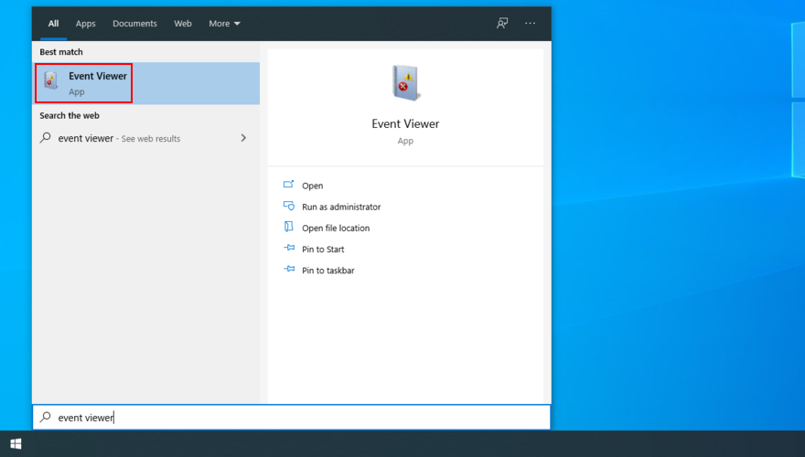The height and width of the screenshot is (457, 805).
Task: Click the Run as administrator shield icon
Action: pyautogui.click(x=289, y=207)
